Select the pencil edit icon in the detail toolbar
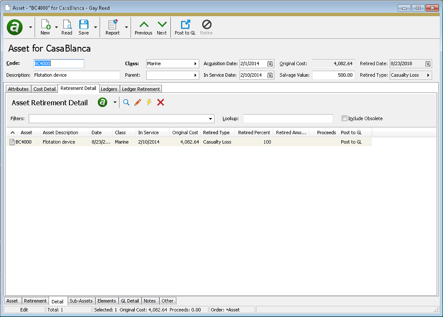Screen dimensions: 443x317 click(x=137, y=102)
